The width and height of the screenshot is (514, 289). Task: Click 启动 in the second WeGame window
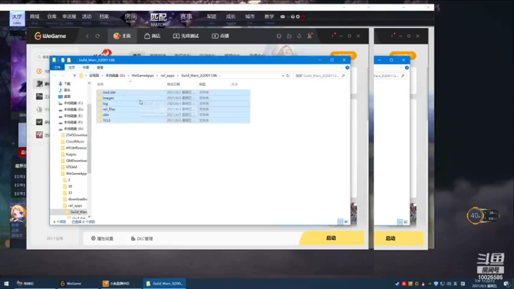(x=391, y=238)
